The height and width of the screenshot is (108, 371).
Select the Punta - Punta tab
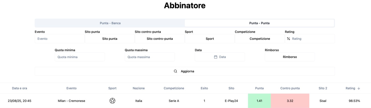(x=259, y=23)
